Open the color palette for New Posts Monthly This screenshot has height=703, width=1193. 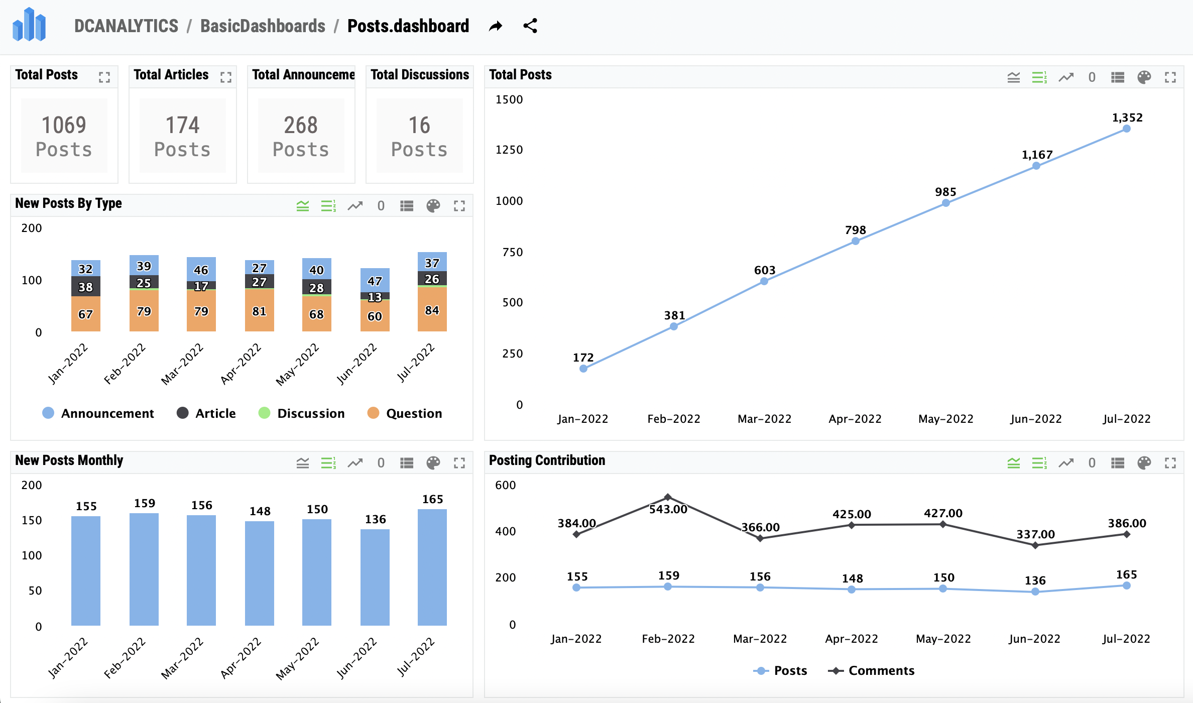click(433, 463)
